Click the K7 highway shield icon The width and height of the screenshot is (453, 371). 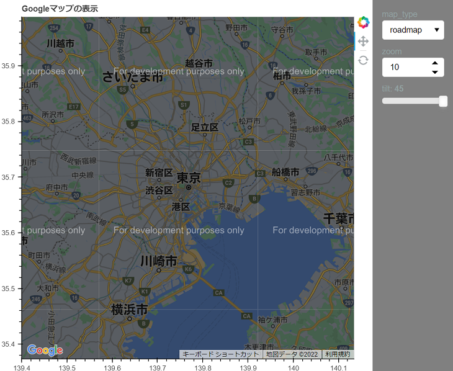coord(128,280)
